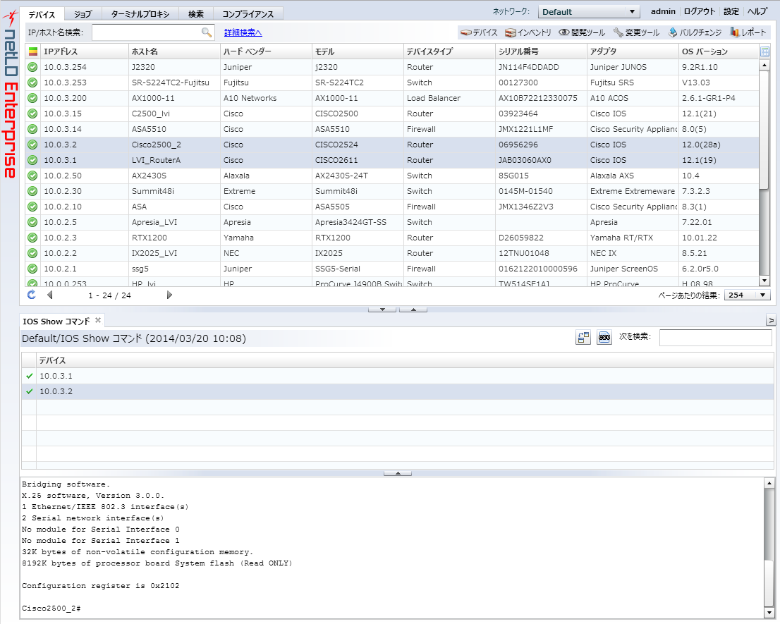Select the SR-S224TC2-Fujitsu device row

coord(392,82)
